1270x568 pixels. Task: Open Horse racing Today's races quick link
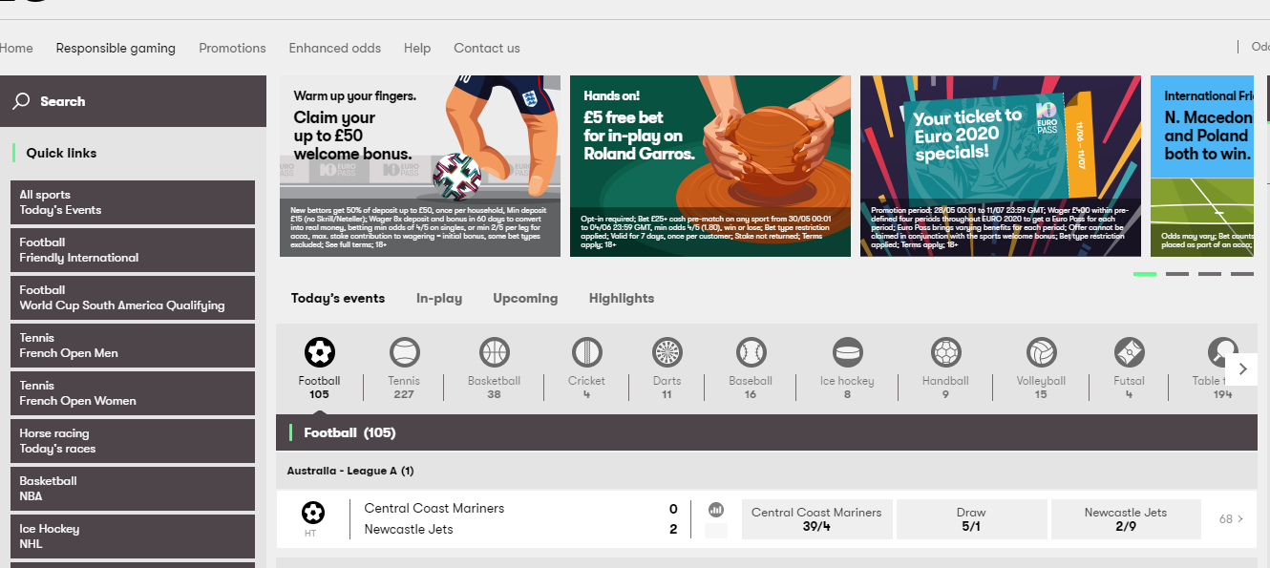pos(133,441)
